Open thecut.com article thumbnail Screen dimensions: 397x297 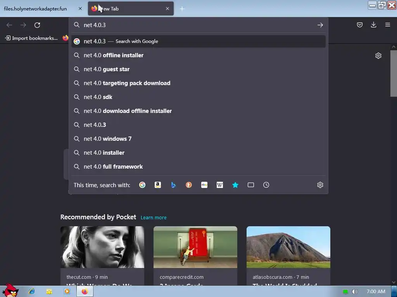coord(102,247)
